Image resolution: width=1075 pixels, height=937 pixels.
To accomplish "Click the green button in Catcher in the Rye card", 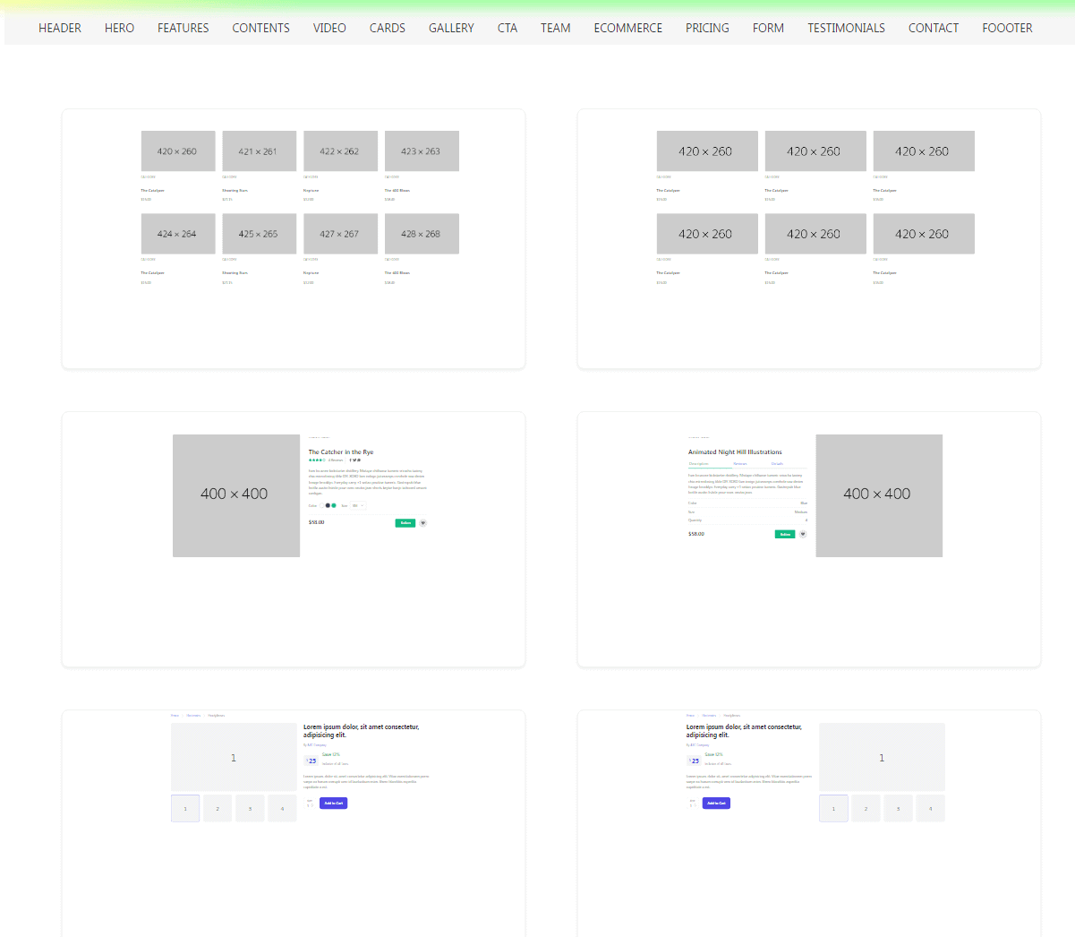I will pos(405,523).
